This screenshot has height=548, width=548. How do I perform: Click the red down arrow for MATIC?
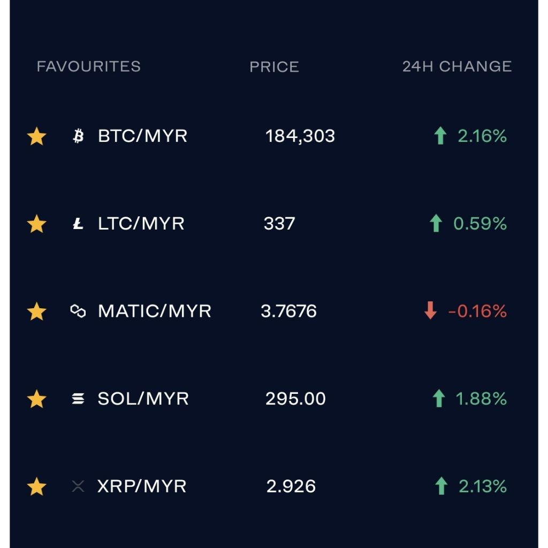point(431,310)
